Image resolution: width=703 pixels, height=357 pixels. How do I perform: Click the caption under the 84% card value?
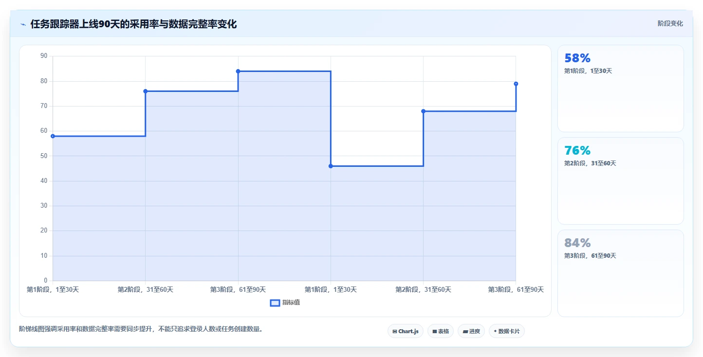590,256
